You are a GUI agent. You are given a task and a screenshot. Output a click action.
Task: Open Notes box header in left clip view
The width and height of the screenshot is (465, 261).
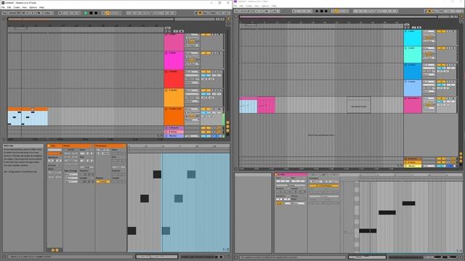tap(78, 146)
